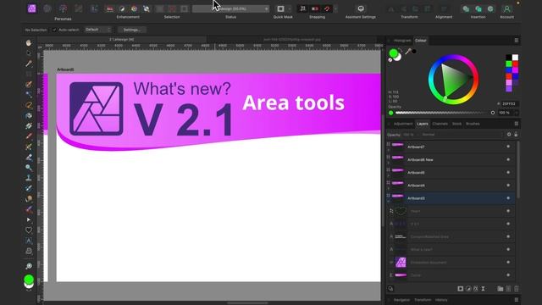
Task: Open the Default auto-select dropdown
Action: [x=98, y=30]
